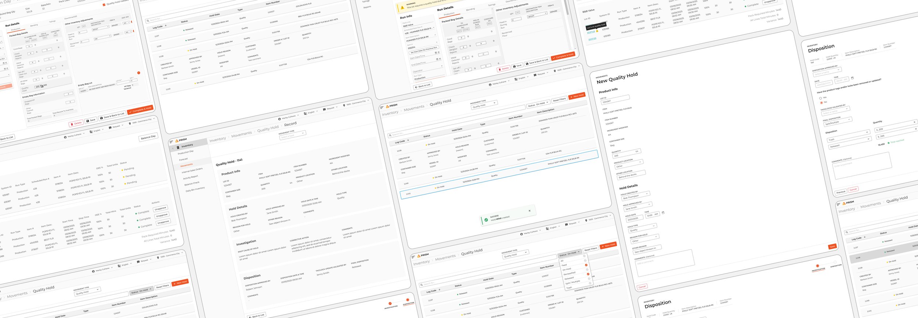Clear first 5,225 quantity row using X icon

(914, 122)
